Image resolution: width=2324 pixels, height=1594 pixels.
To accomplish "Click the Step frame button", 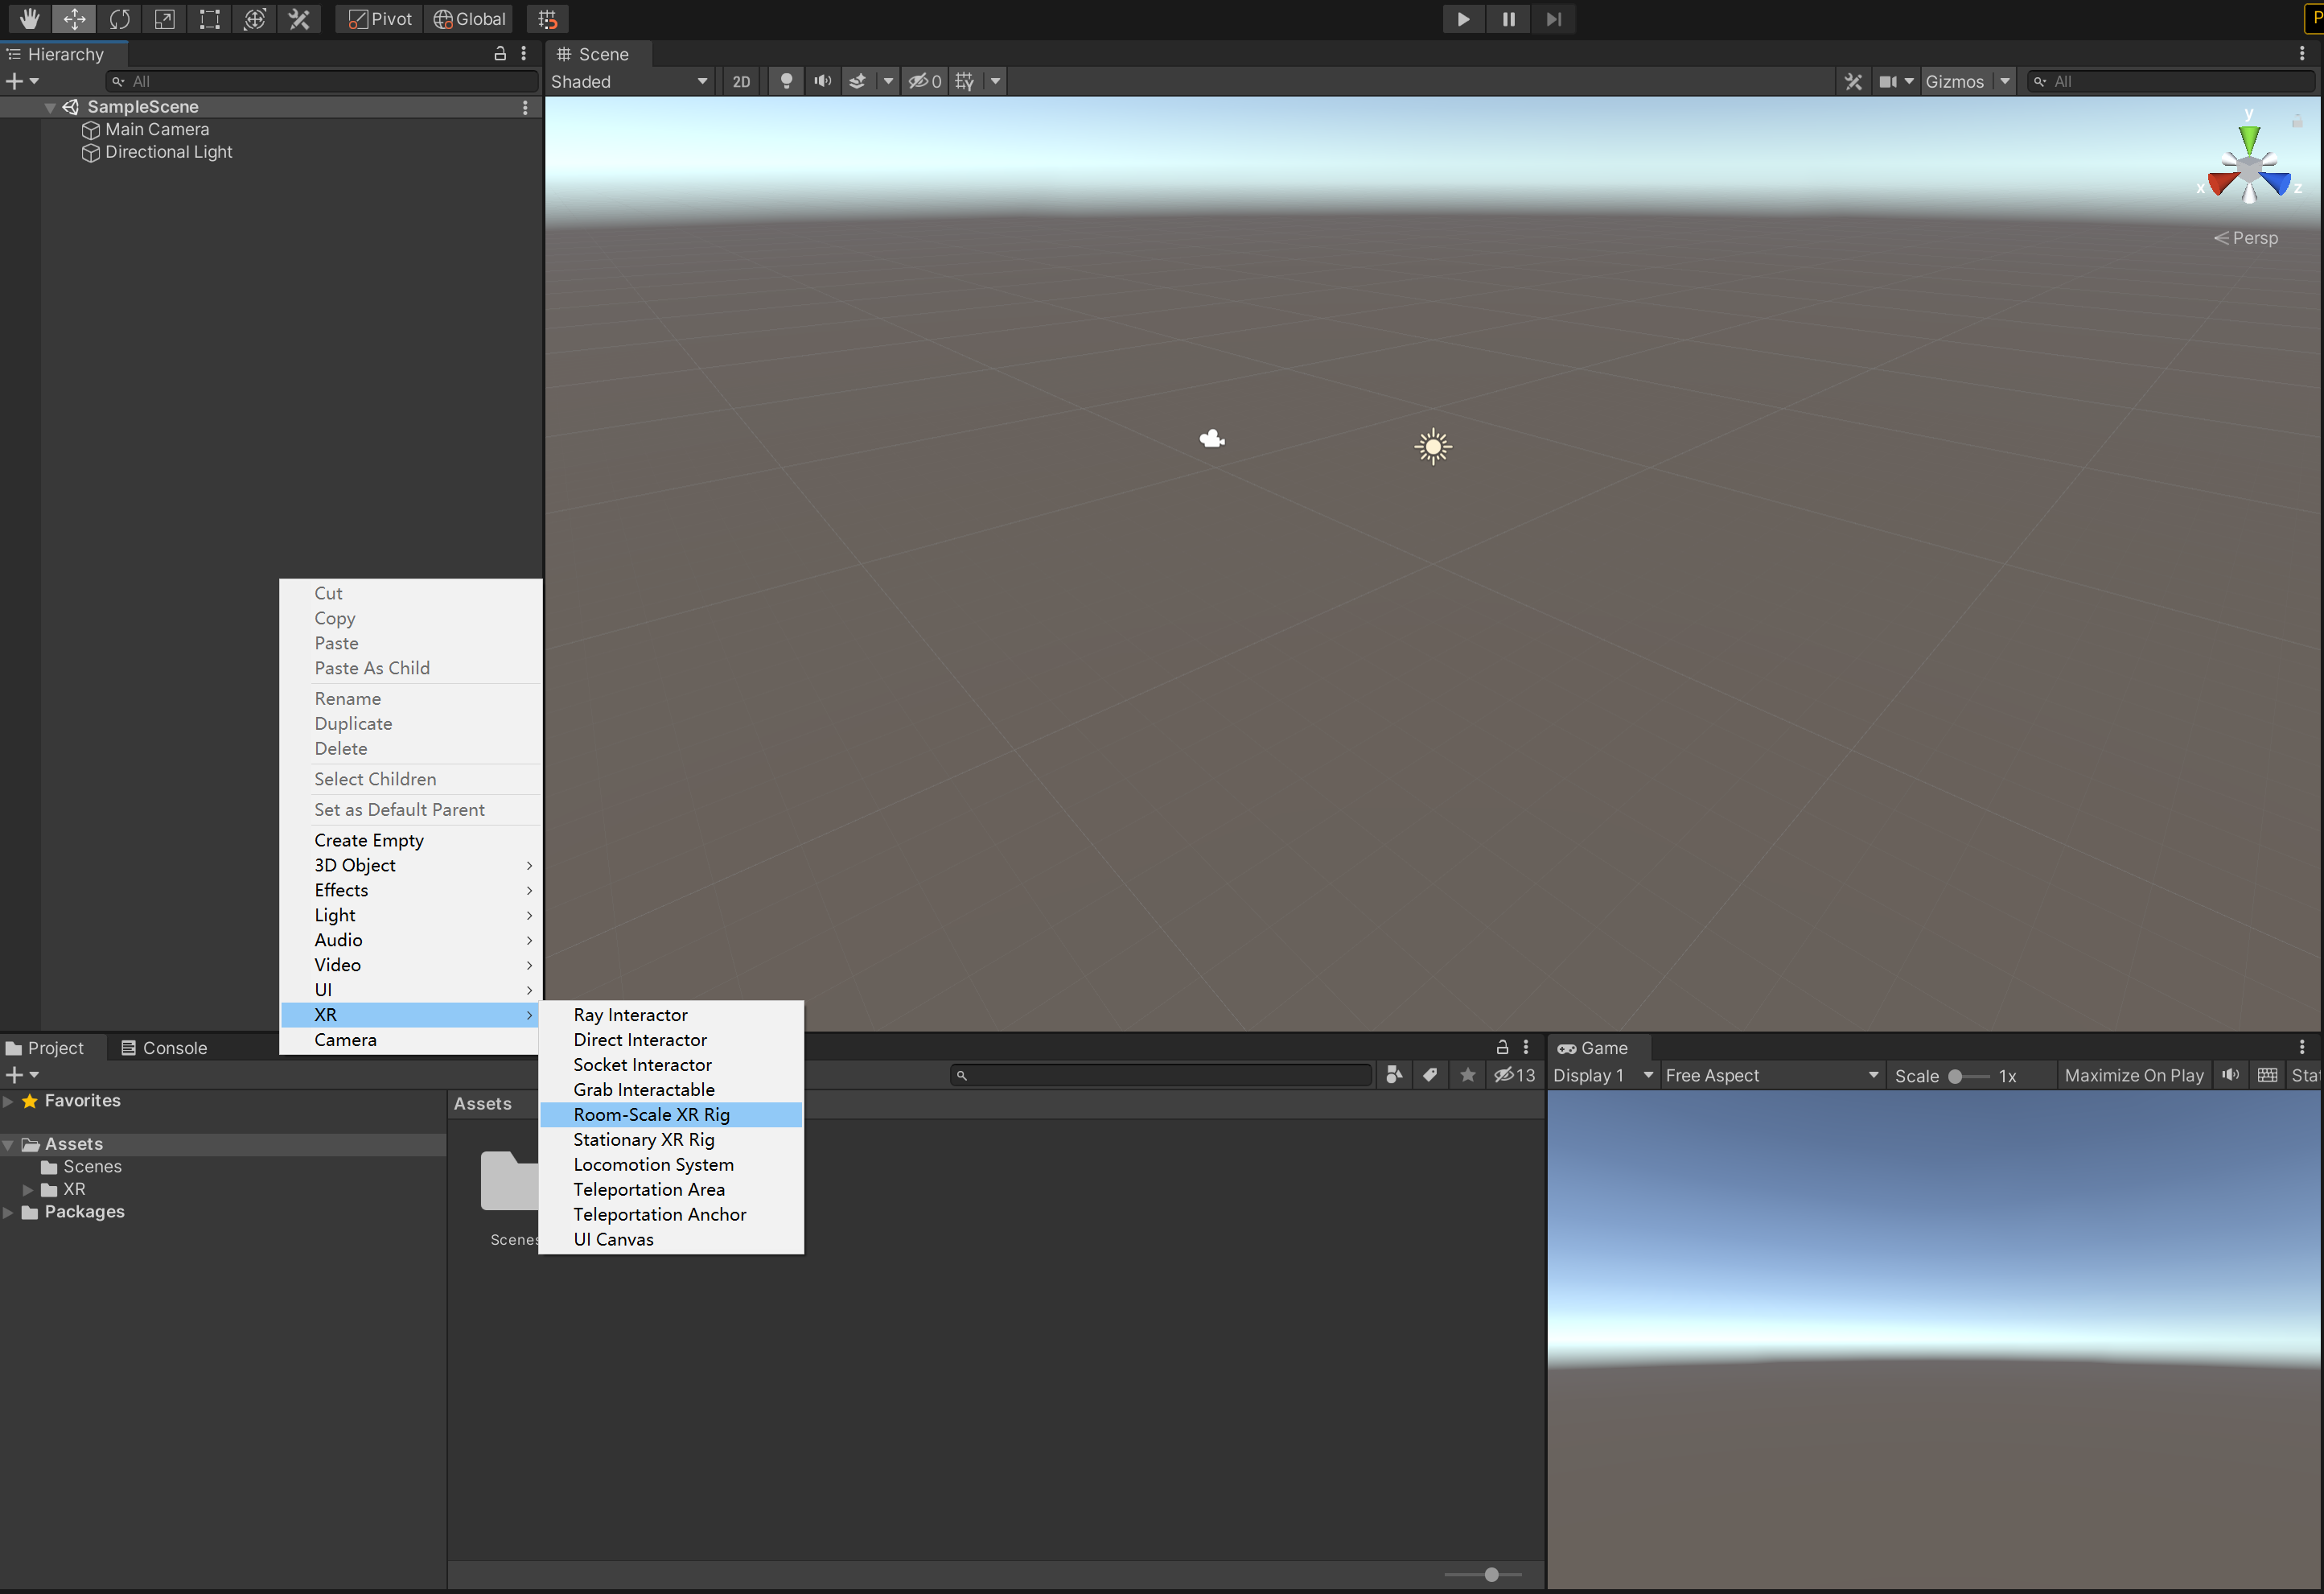I will coord(1553,19).
